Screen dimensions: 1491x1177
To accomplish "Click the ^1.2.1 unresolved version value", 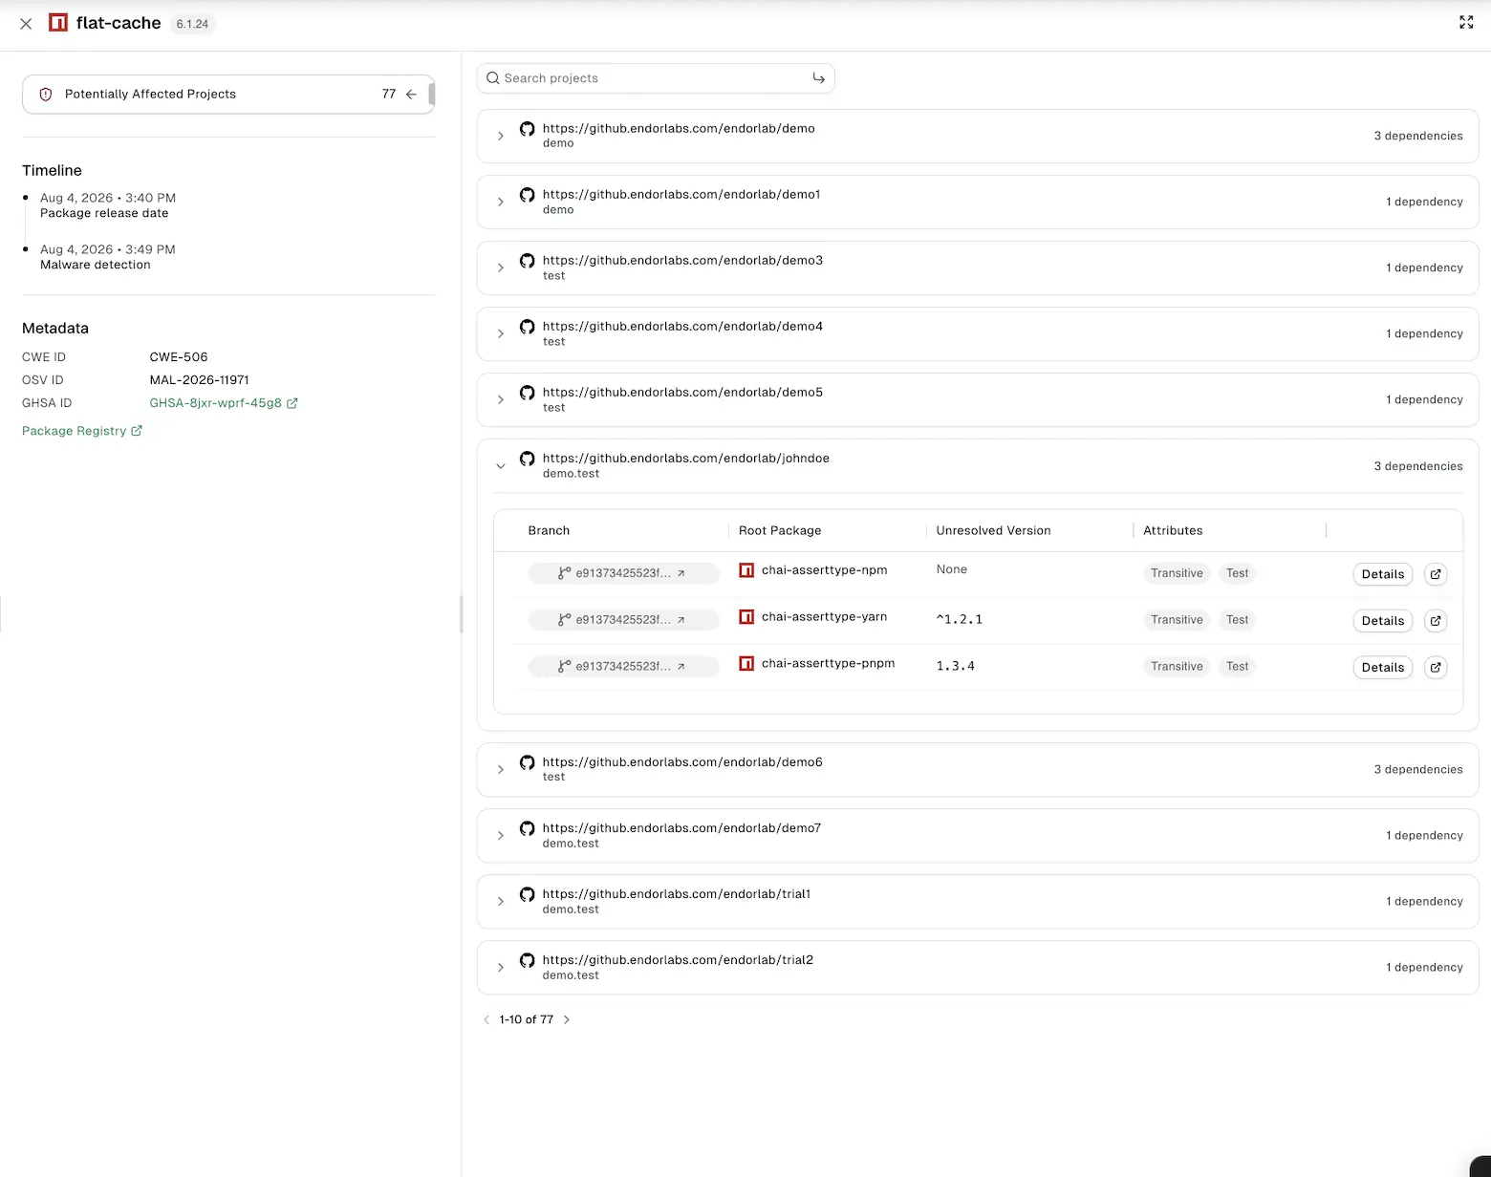I will (960, 619).
